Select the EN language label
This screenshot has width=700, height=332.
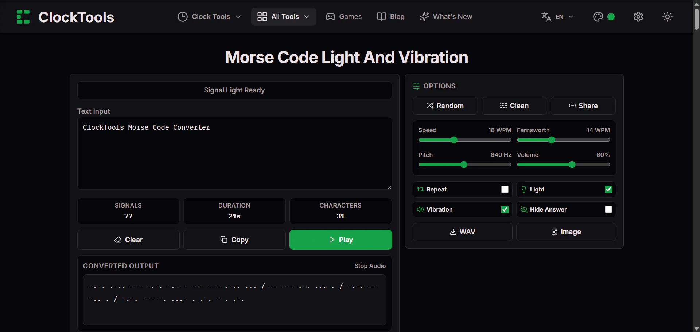tap(559, 17)
